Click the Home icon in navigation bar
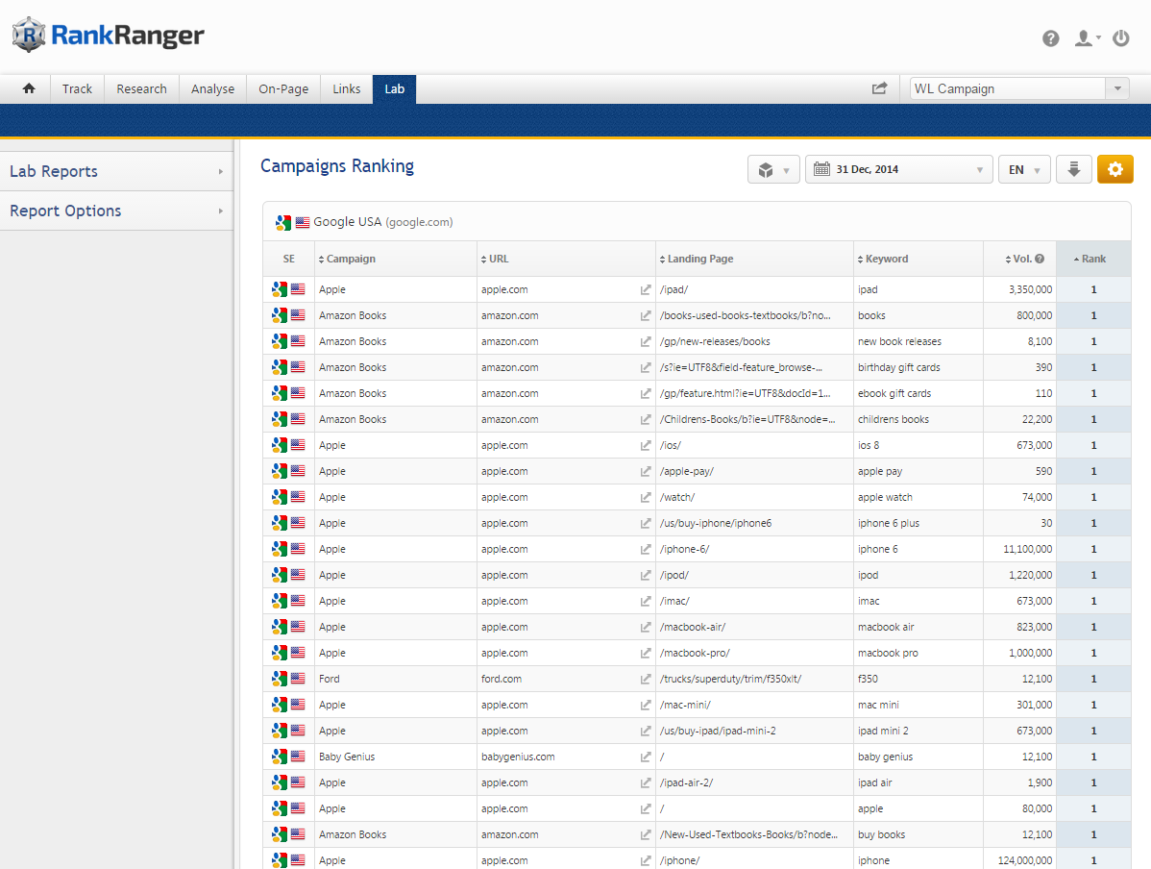1151x869 pixels. [x=29, y=88]
